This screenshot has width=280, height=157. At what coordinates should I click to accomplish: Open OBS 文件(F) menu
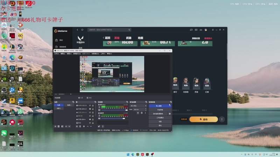point(57,54)
